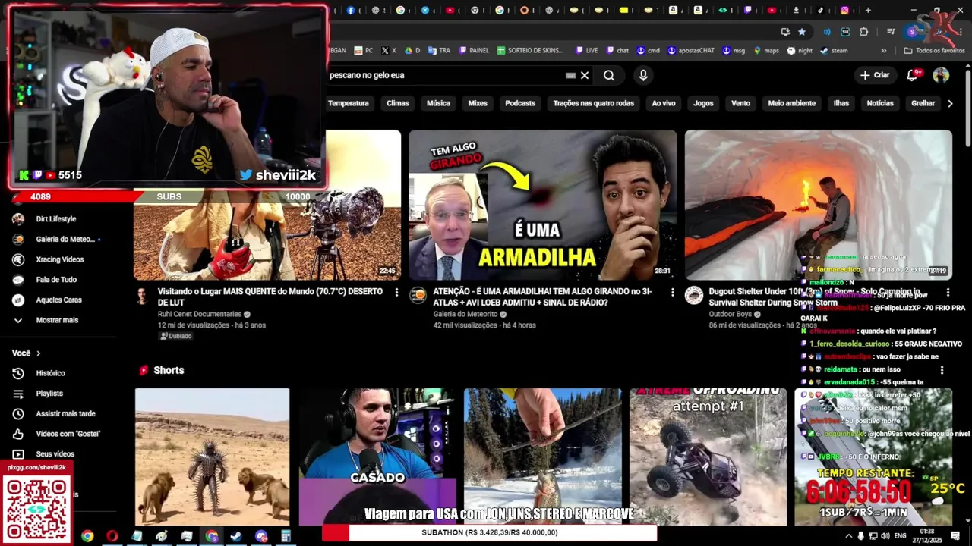Open options for É UMA ARMADILHA video
Screen dimensions: 972x546
coord(672,292)
